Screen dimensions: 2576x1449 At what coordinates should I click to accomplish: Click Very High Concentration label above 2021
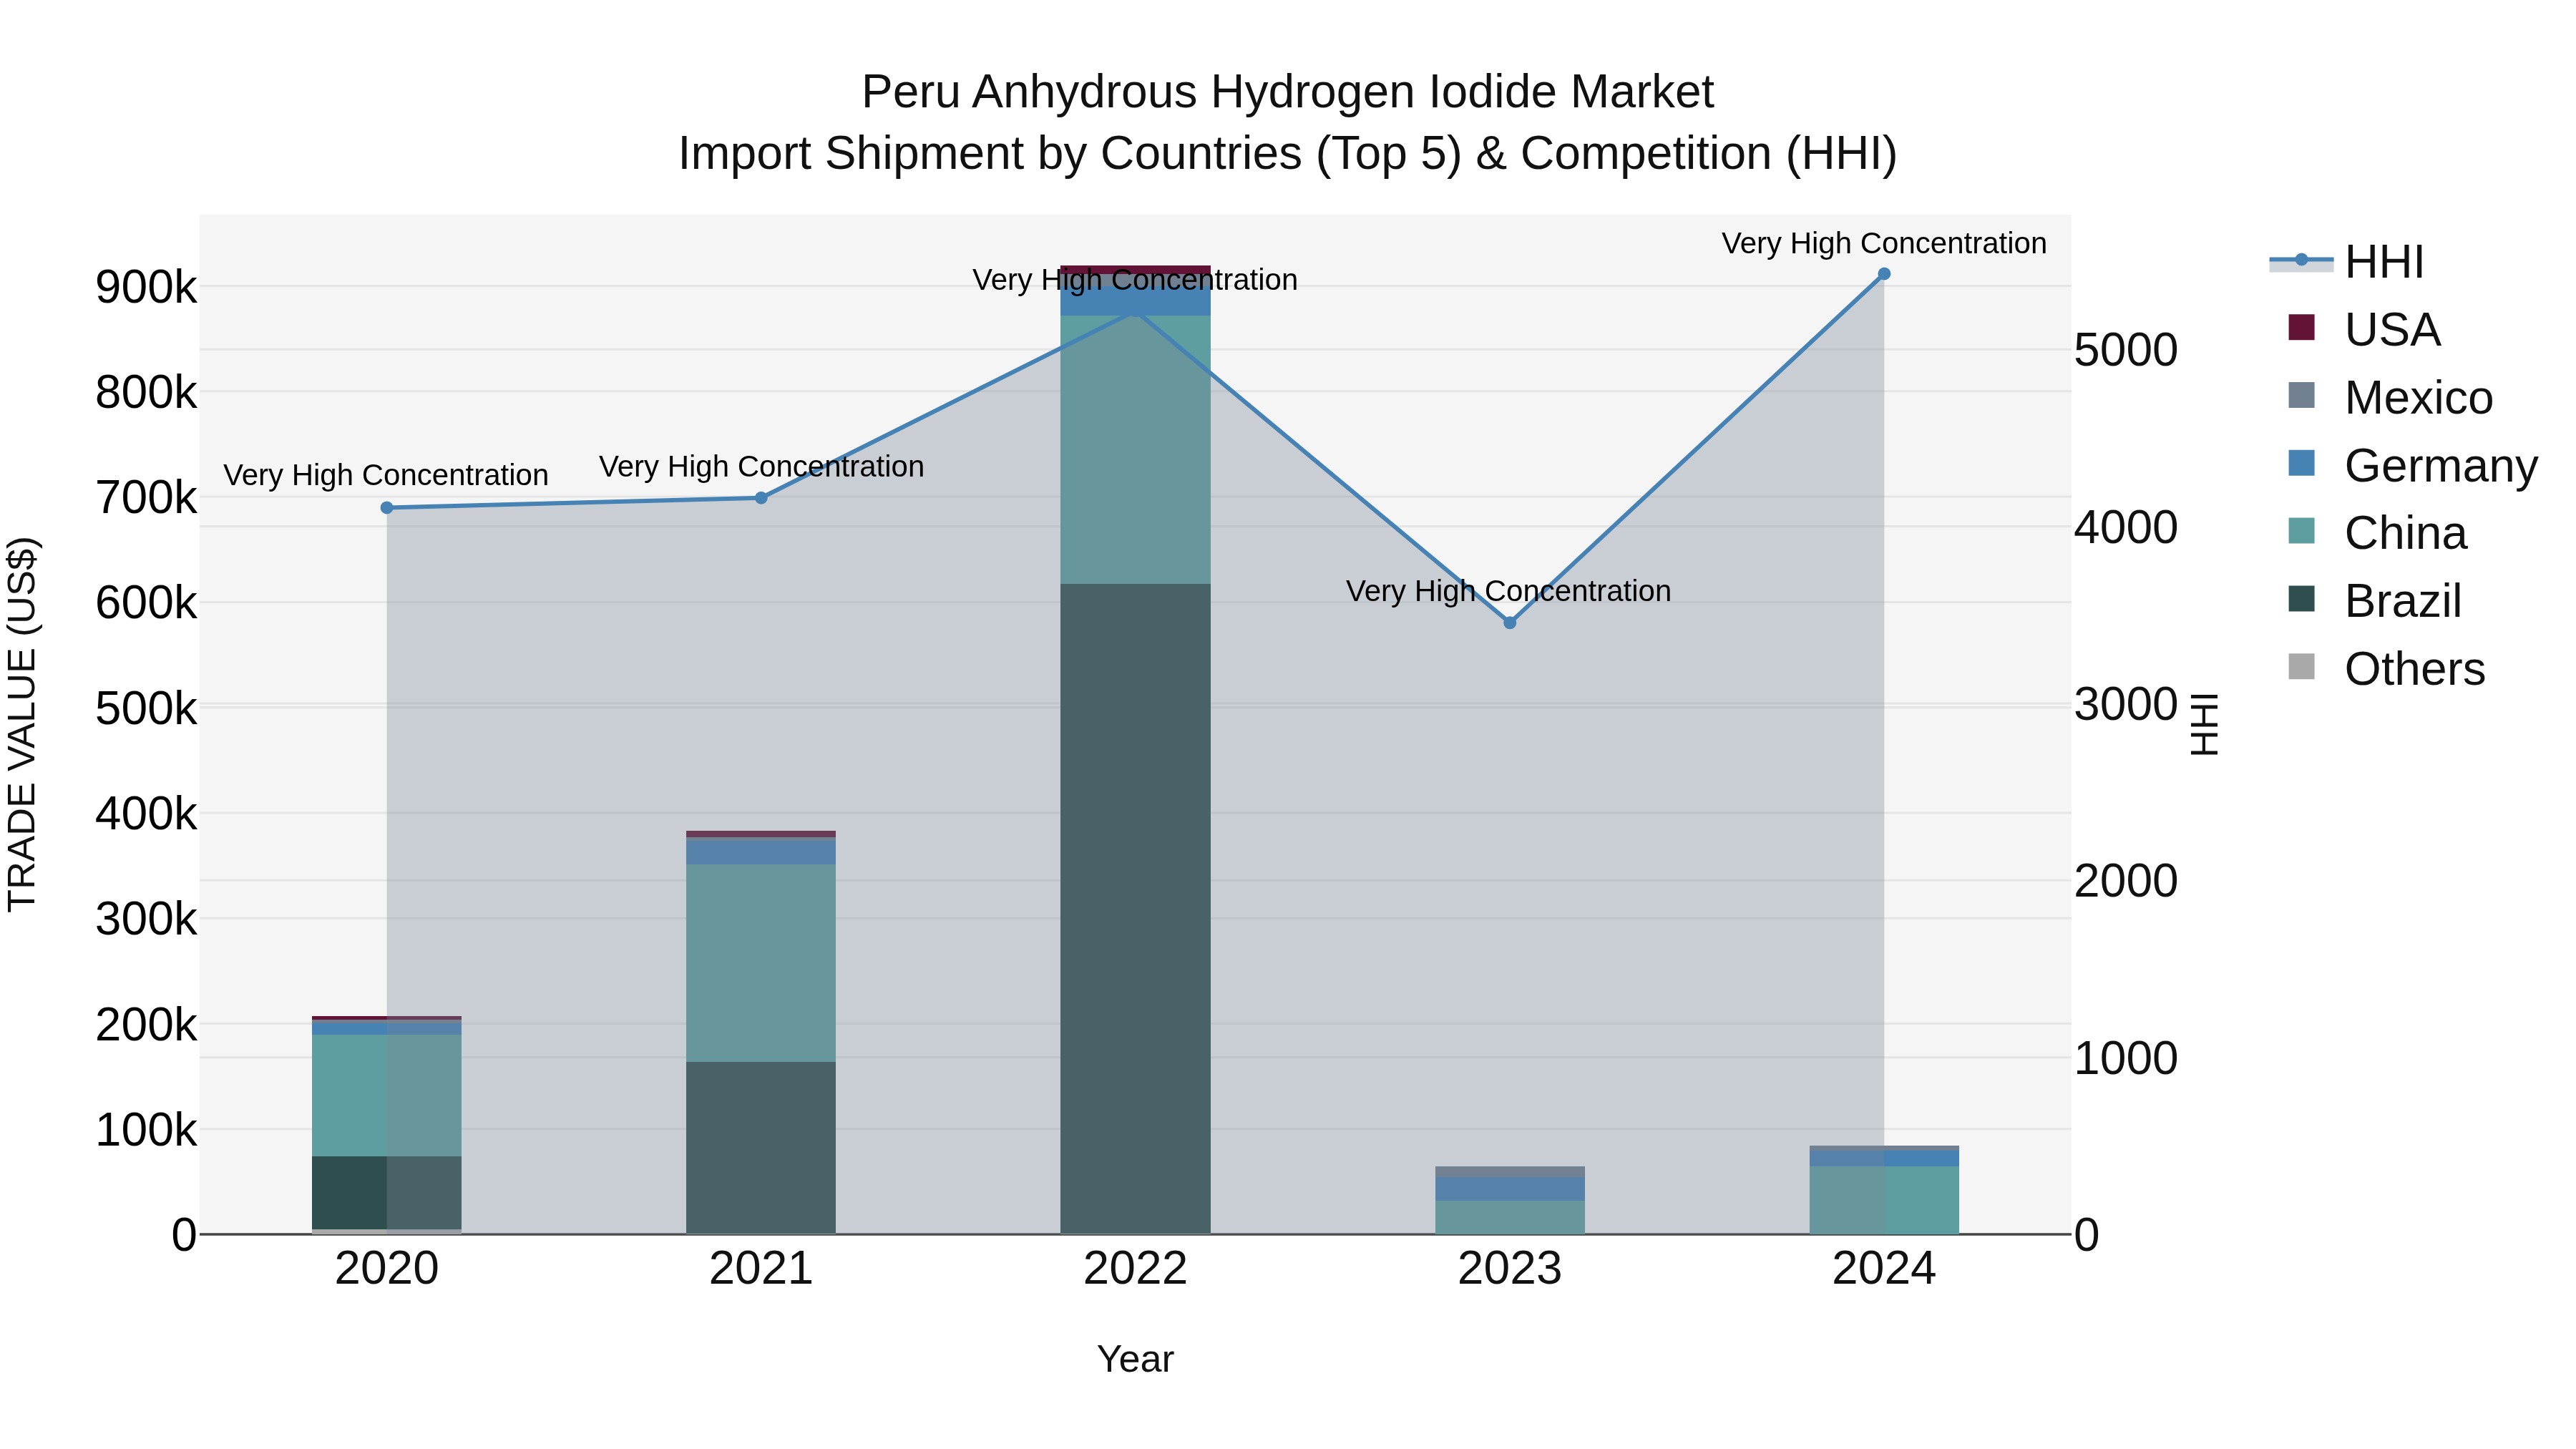click(x=761, y=467)
